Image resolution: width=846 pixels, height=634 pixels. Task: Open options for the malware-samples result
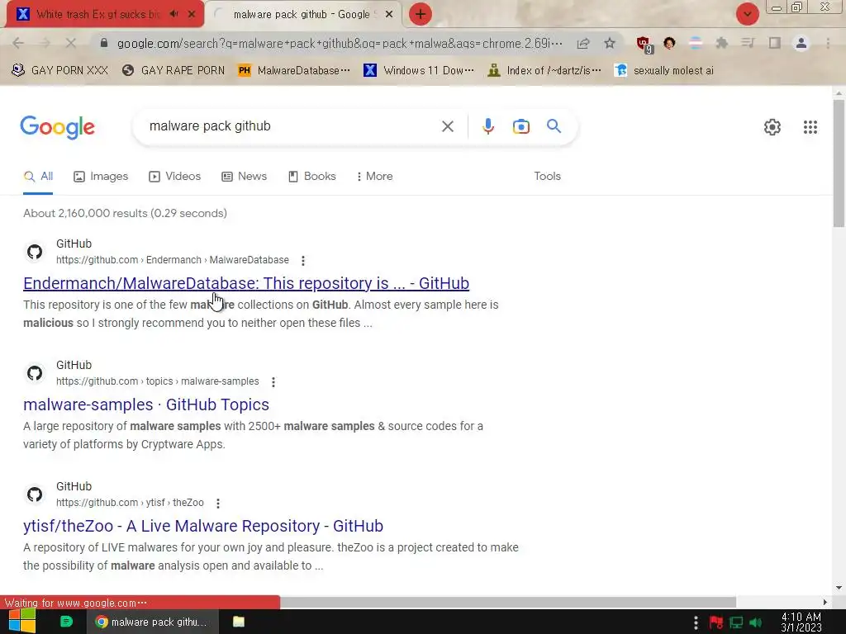pyautogui.click(x=273, y=381)
